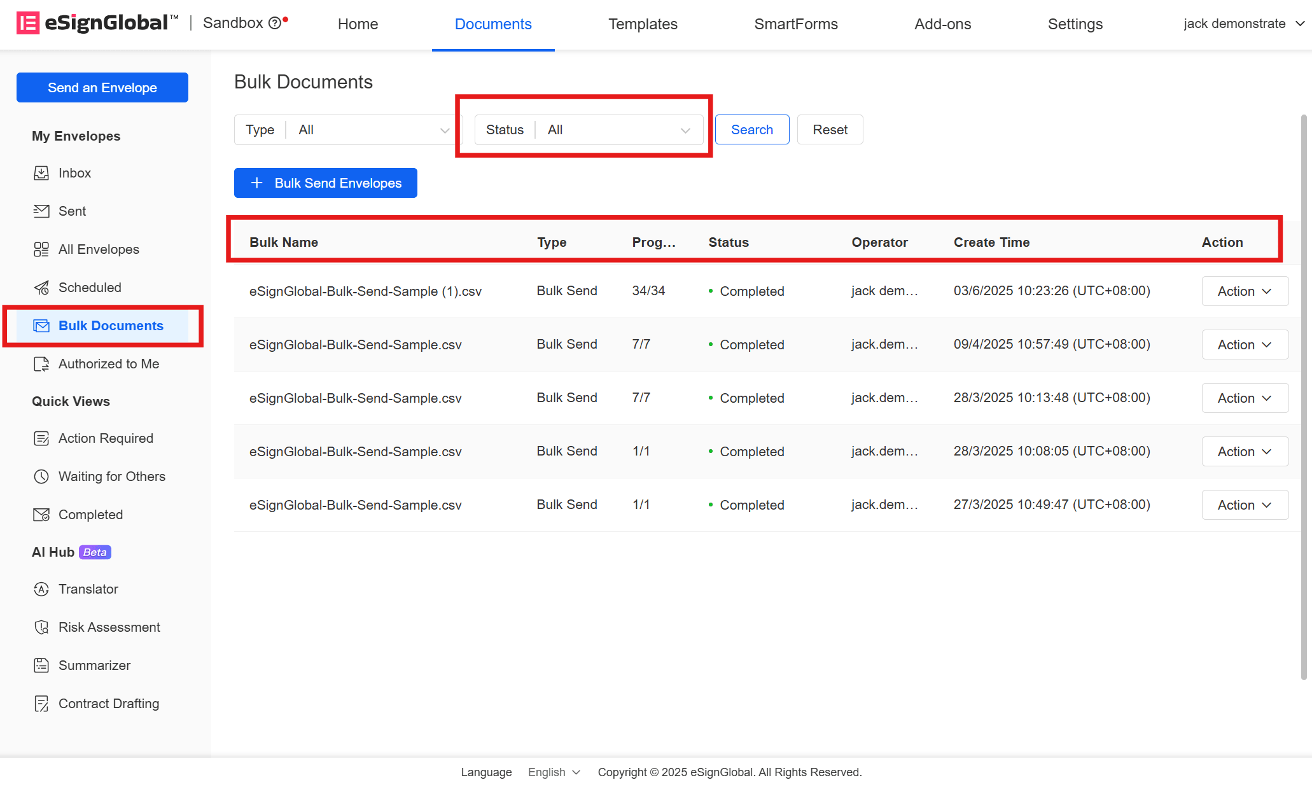Click the Beta badge next to AI Hub
Image resolution: width=1312 pixels, height=787 pixels.
point(95,552)
